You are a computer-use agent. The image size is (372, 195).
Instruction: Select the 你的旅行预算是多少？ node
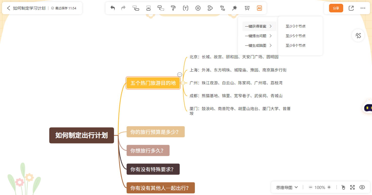point(155,132)
